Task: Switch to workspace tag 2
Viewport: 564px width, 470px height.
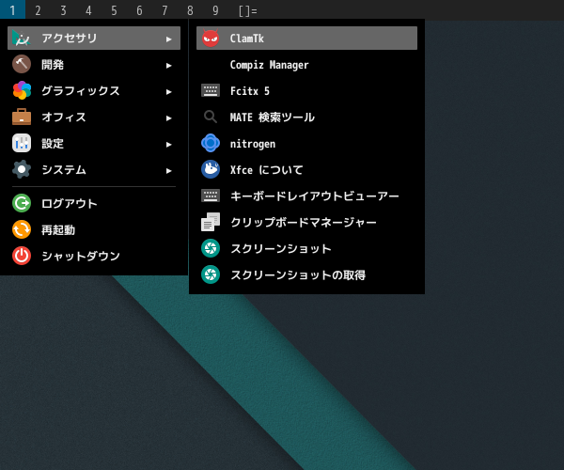Action: click(x=38, y=10)
